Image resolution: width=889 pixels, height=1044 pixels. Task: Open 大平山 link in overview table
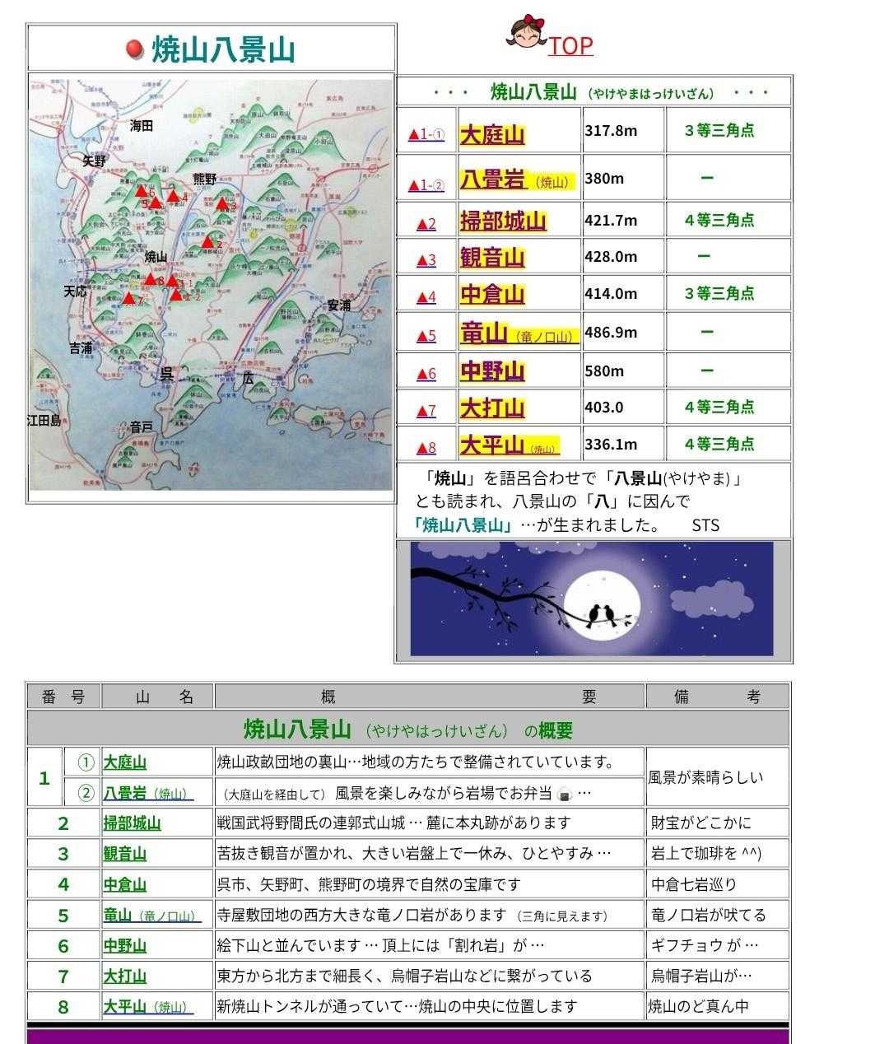146,1007
